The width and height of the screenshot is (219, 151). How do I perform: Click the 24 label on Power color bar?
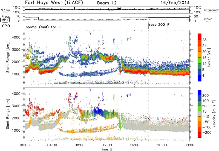coord(204,46)
